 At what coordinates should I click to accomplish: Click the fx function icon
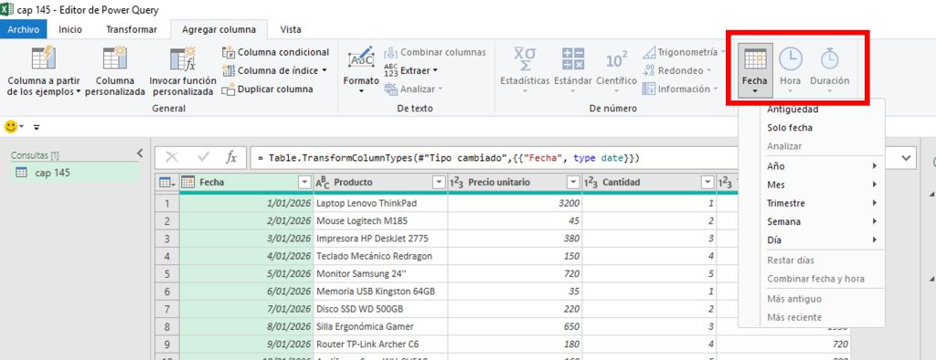pos(231,157)
